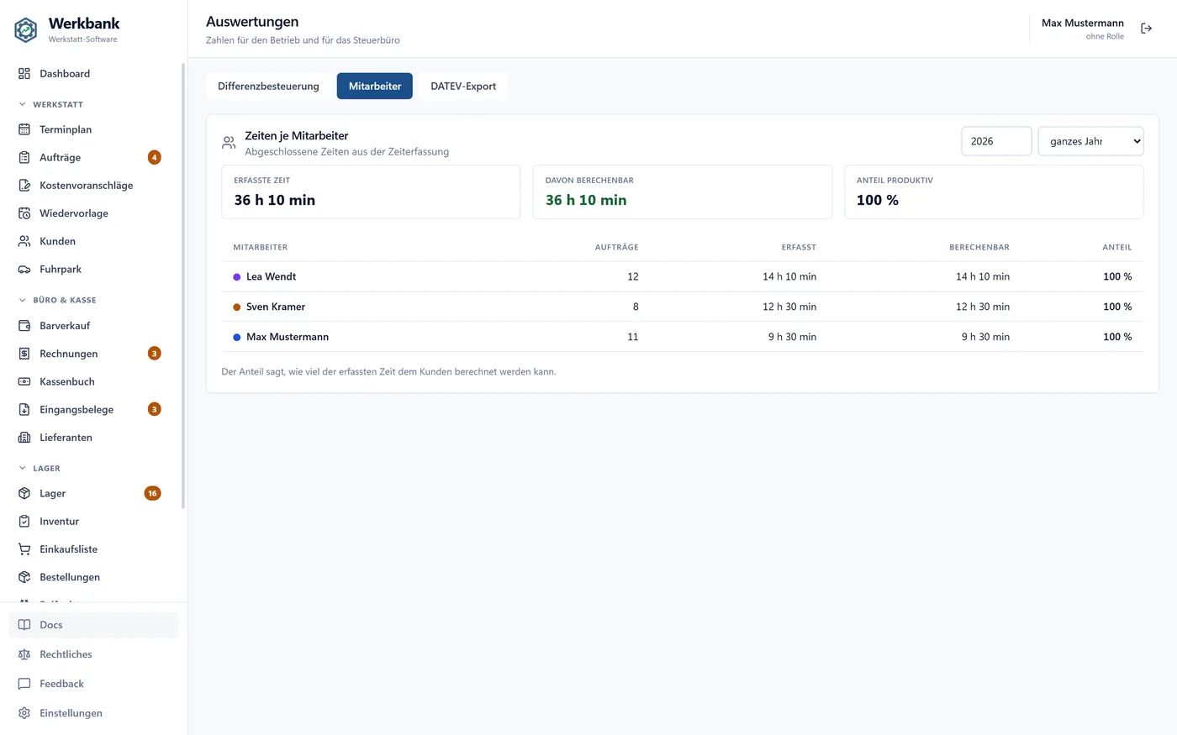Click the Kunden people icon

point(24,241)
